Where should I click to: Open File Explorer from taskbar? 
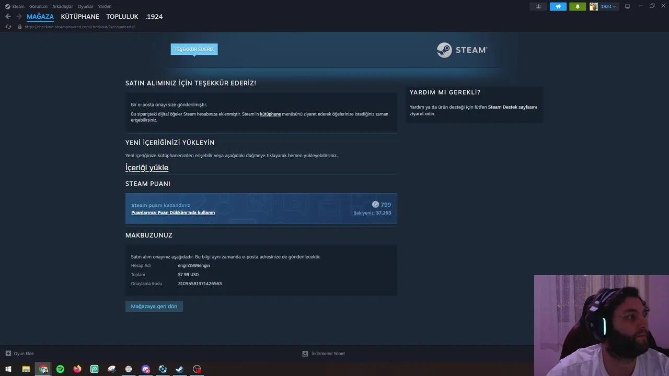point(26,369)
